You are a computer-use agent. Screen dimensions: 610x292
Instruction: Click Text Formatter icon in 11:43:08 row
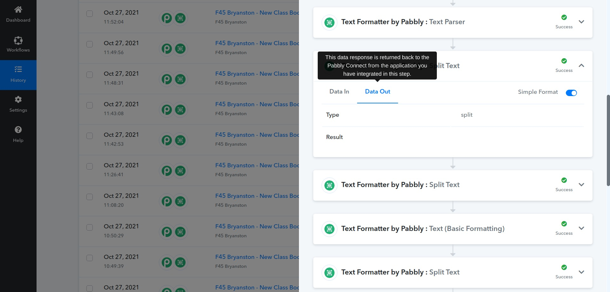point(180,110)
